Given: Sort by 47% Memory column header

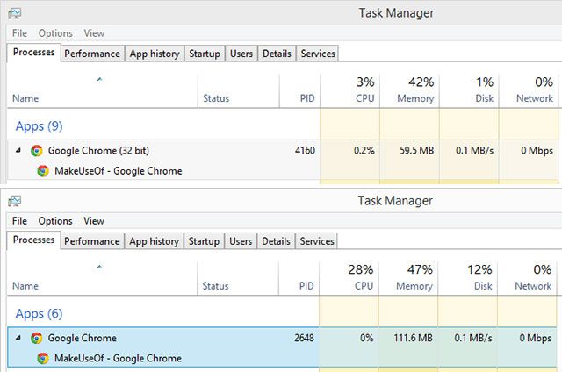Looking at the screenshot, I should coord(407,278).
